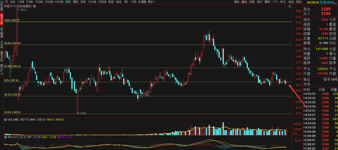Click the 返回 back button
338x150 pixels.
point(298,2)
